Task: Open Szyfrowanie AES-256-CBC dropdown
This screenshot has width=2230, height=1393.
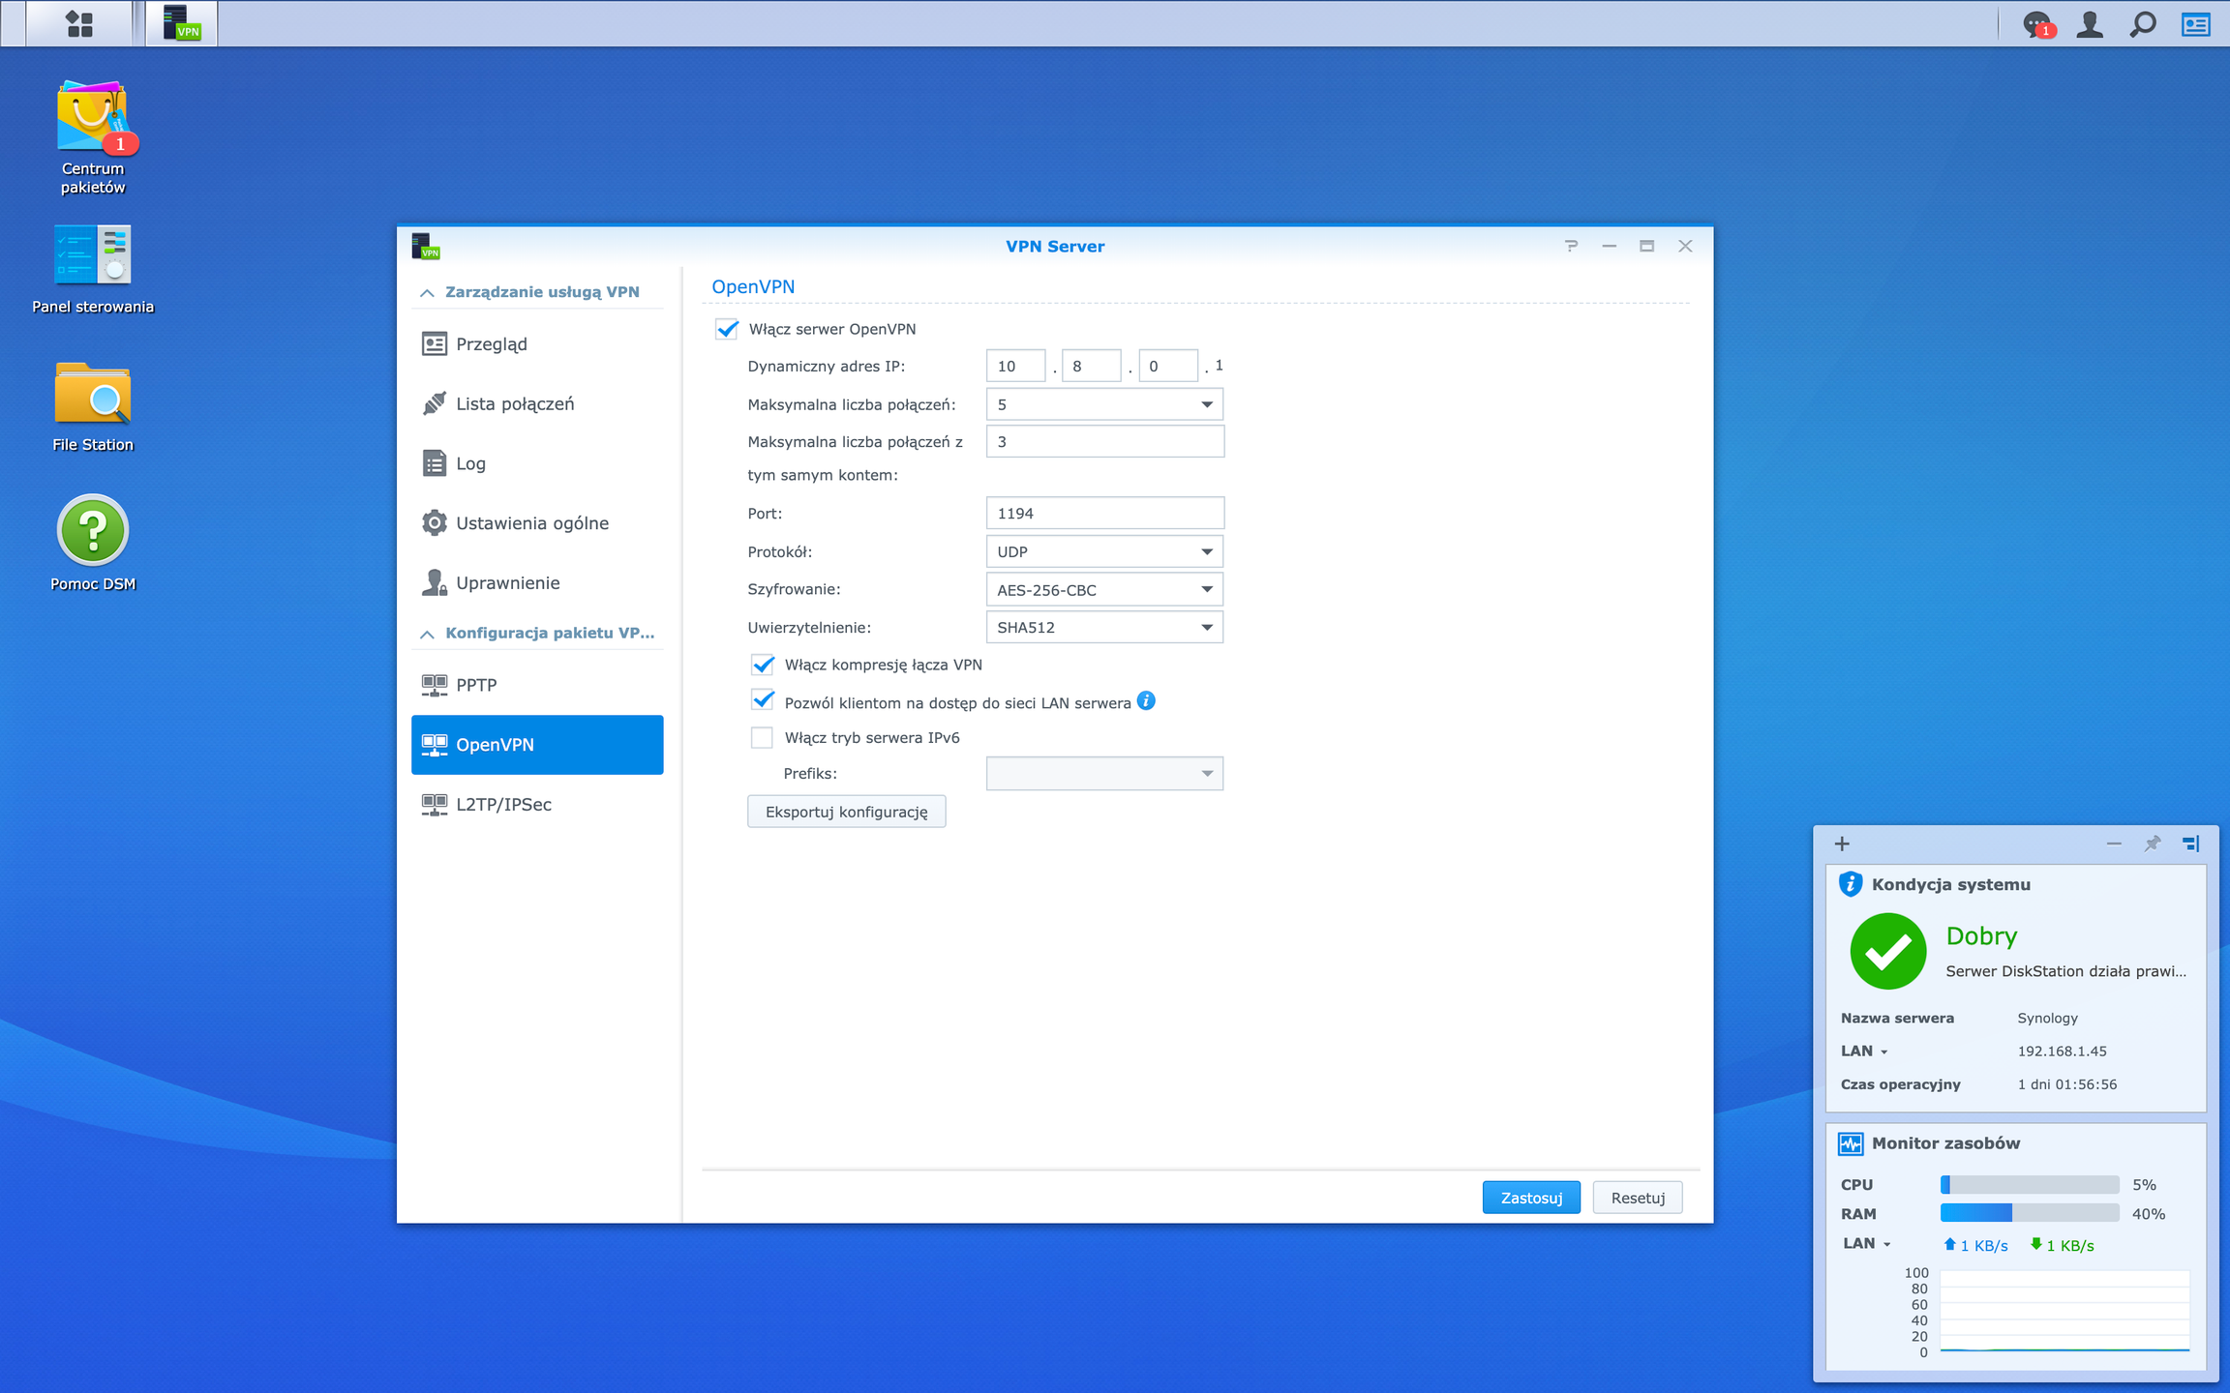Action: 1104,589
